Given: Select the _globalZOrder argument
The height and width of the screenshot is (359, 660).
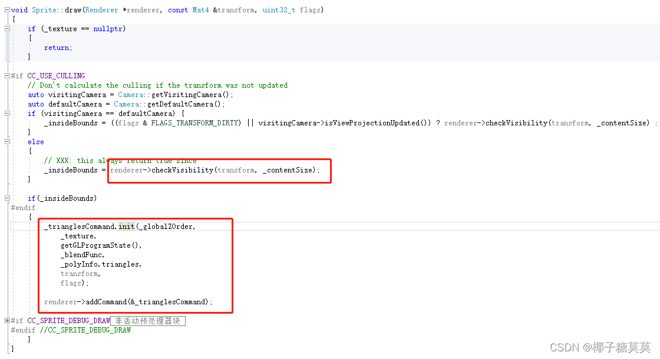Looking at the screenshot, I should coord(166,226).
